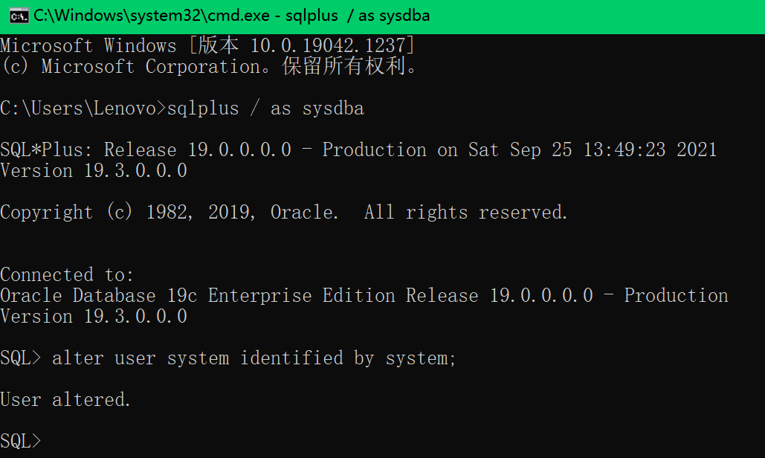The height and width of the screenshot is (458, 765).
Task: Click the cmd.exe icon in the title bar
Action: click(x=19, y=16)
